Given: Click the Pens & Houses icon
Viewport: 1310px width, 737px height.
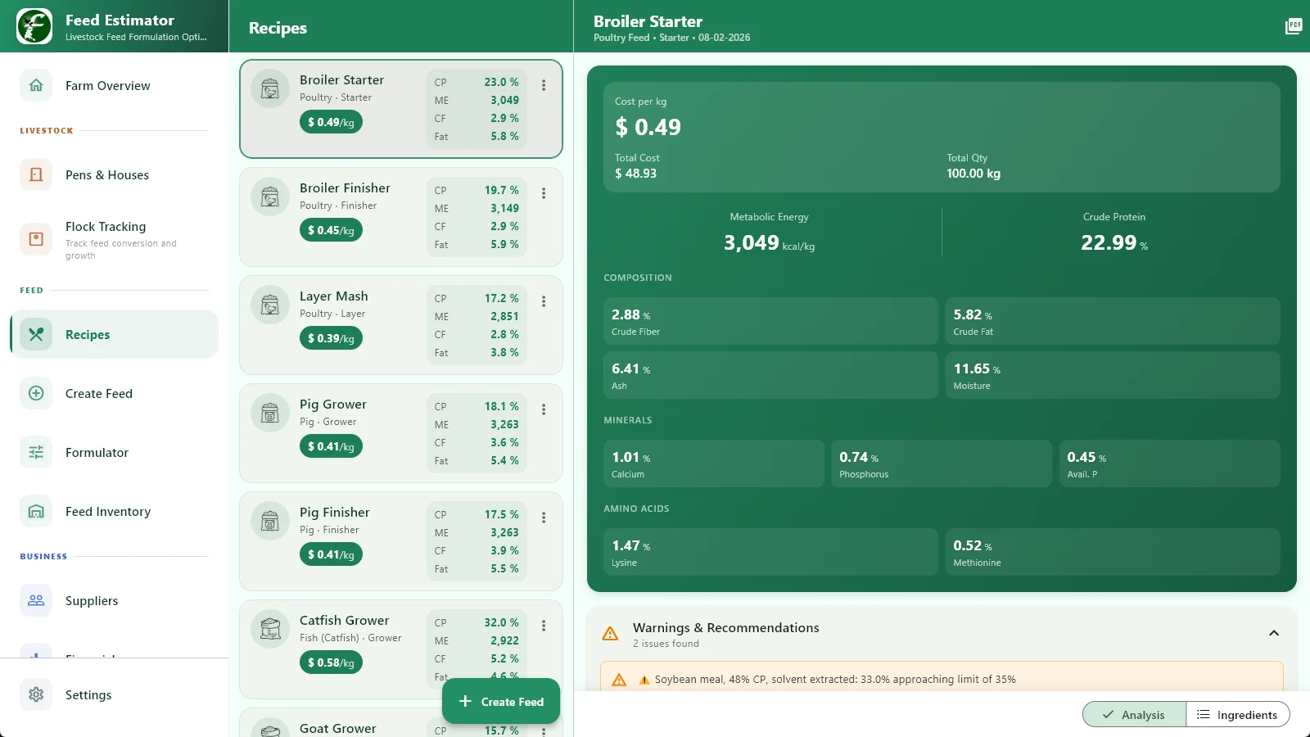Looking at the screenshot, I should (x=36, y=174).
